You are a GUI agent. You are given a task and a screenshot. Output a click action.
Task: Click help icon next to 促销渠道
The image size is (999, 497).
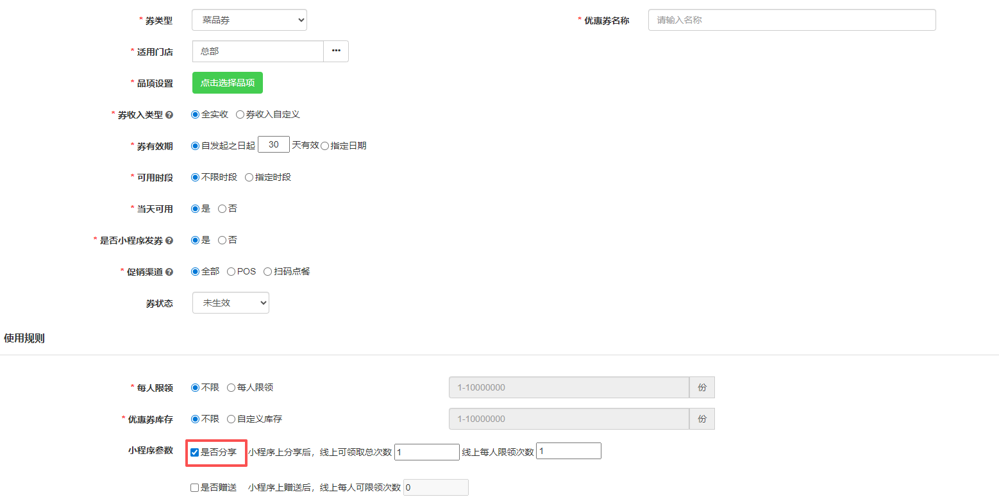pyautogui.click(x=169, y=272)
